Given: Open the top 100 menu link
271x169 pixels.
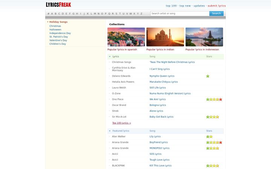Looking at the screenshot, I should [x=171, y=6].
